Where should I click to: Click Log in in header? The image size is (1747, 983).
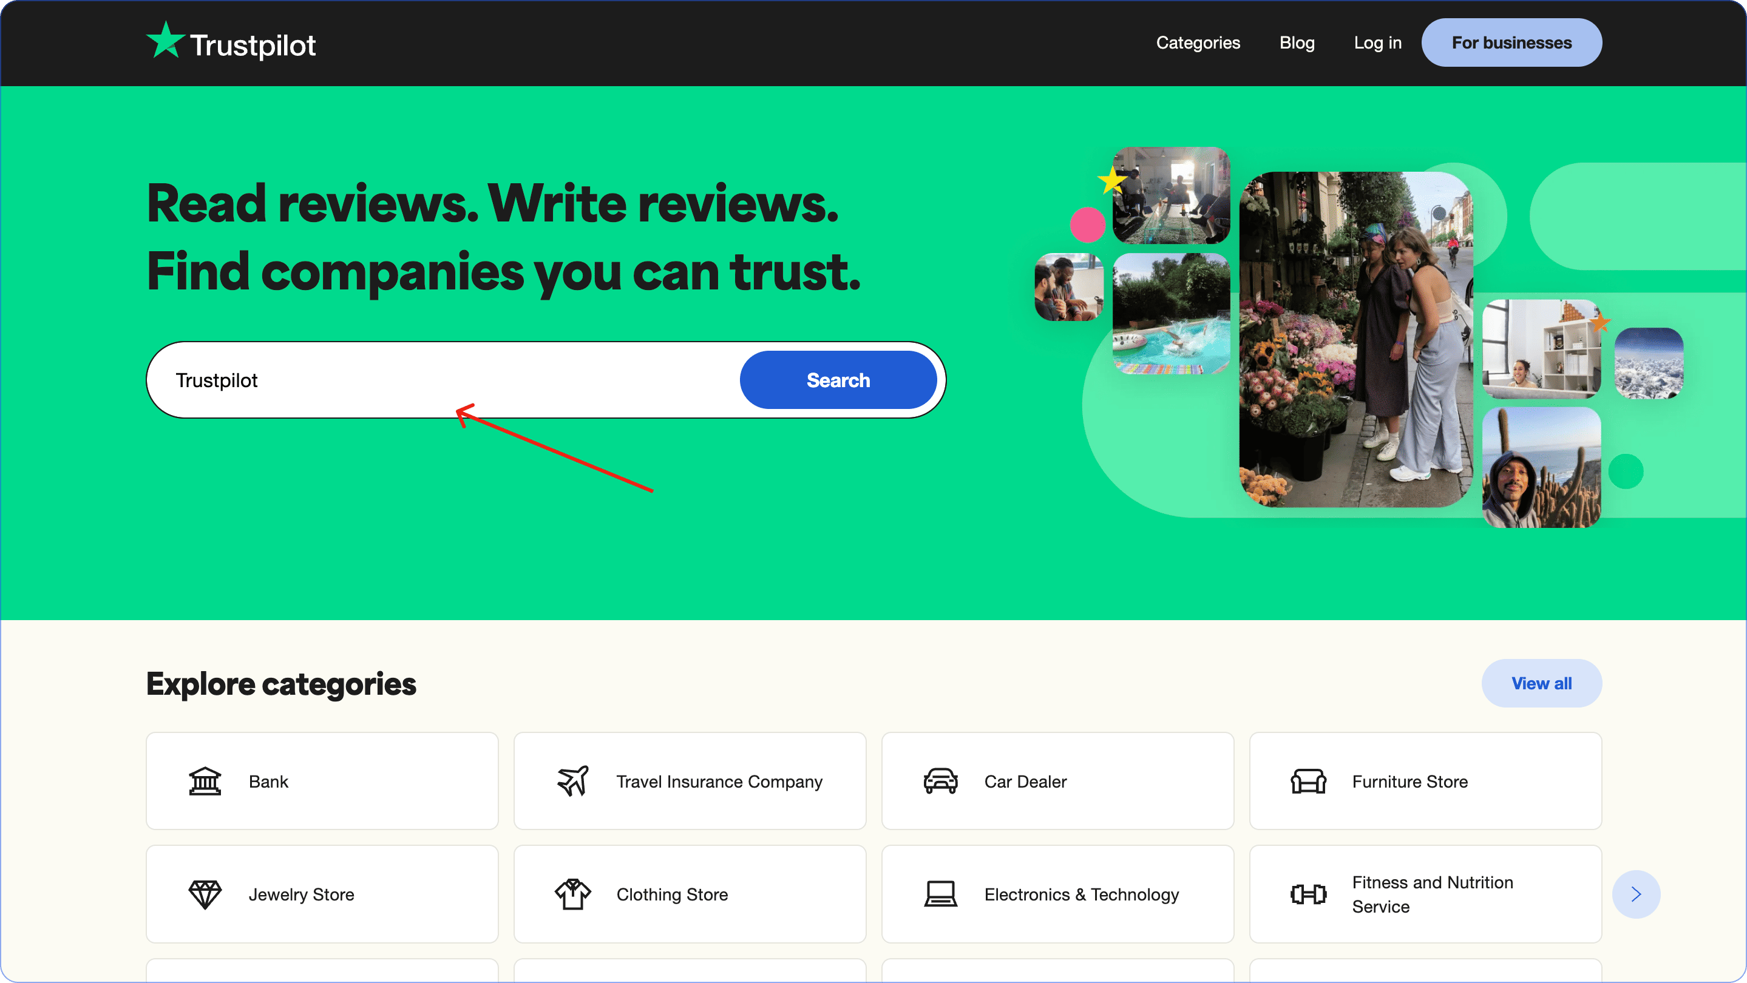click(1377, 42)
